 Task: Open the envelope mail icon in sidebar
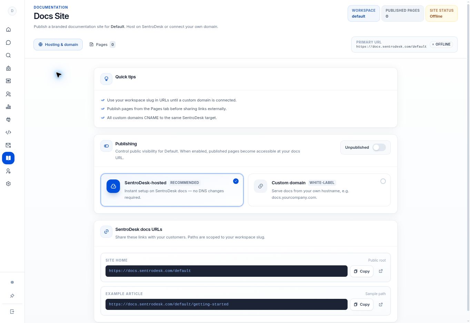(x=8, y=145)
